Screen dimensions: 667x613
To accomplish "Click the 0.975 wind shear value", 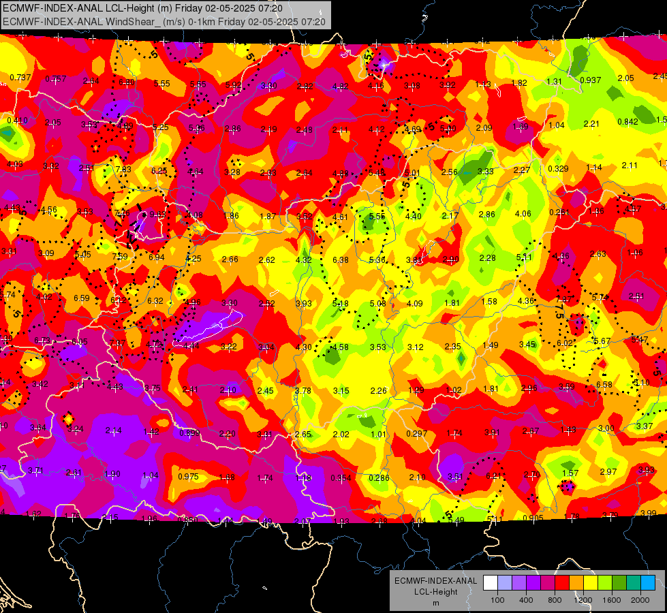I will coord(189,477).
